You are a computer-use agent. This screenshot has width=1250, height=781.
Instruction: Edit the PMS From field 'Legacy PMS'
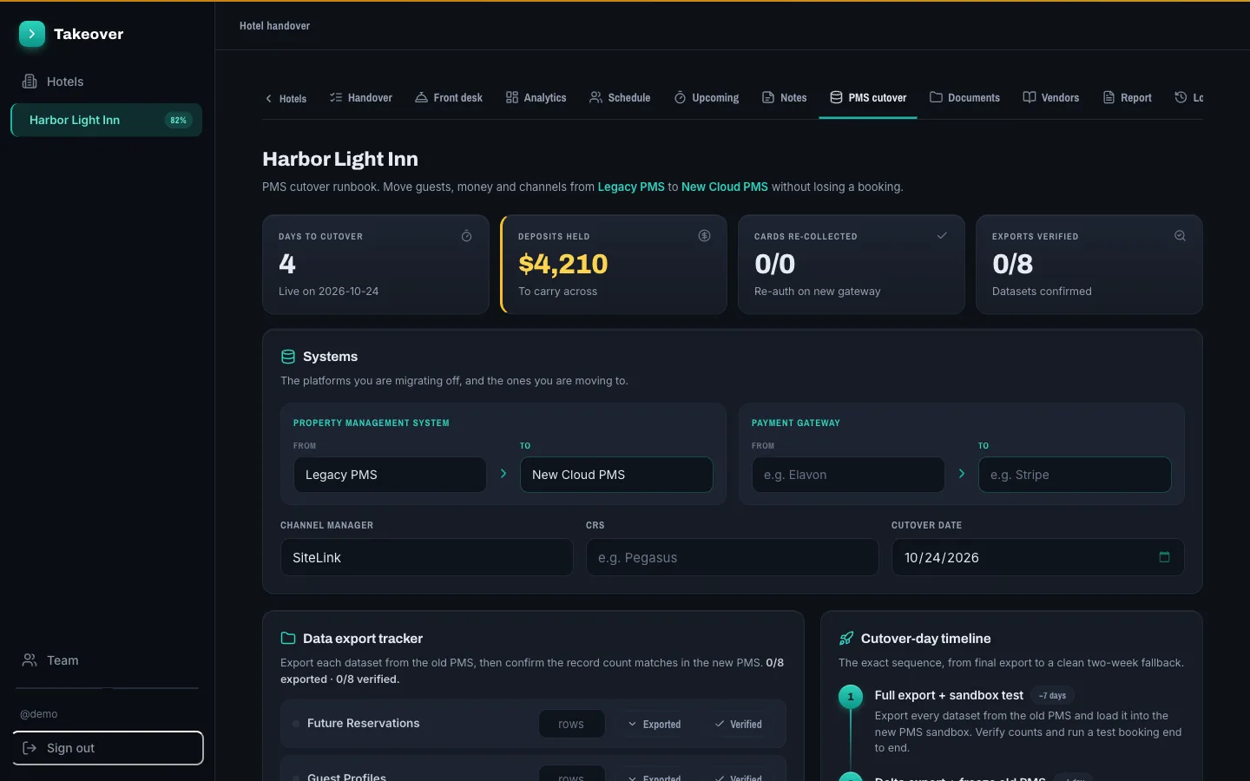click(390, 475)
